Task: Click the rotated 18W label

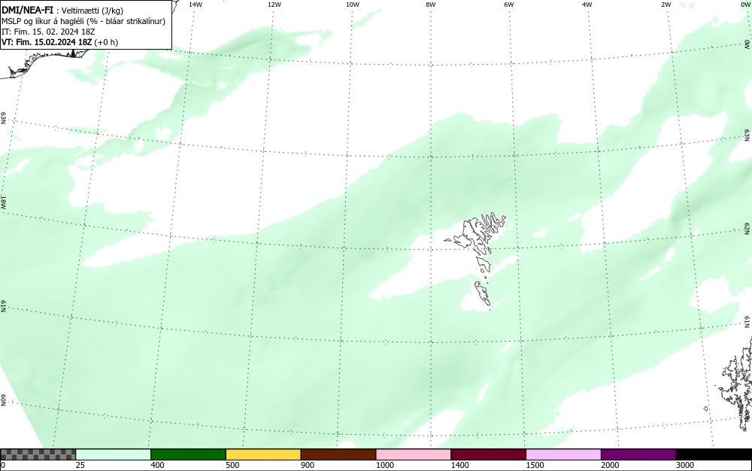Action: click(x=3, y=202)
